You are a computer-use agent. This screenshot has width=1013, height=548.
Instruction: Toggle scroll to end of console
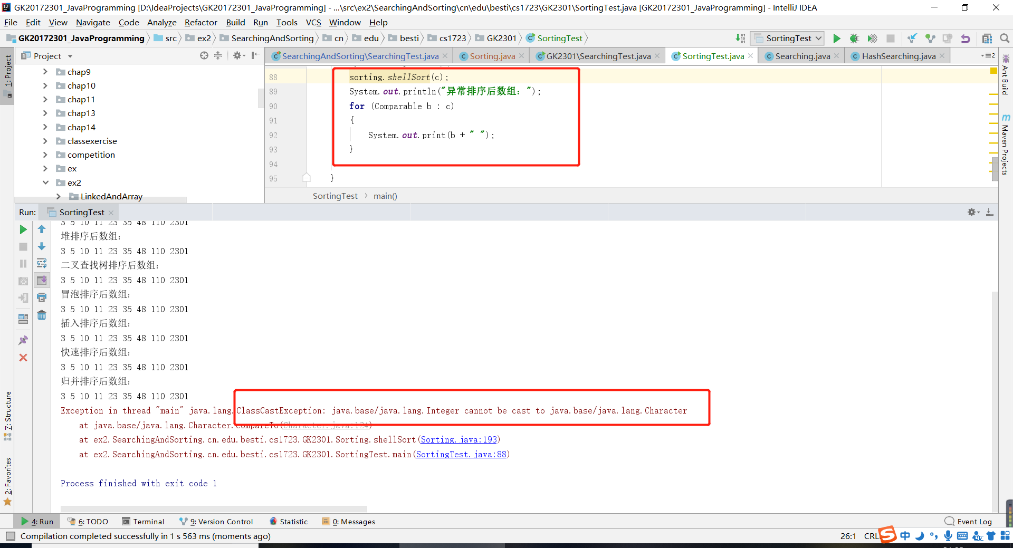point(42,280)
